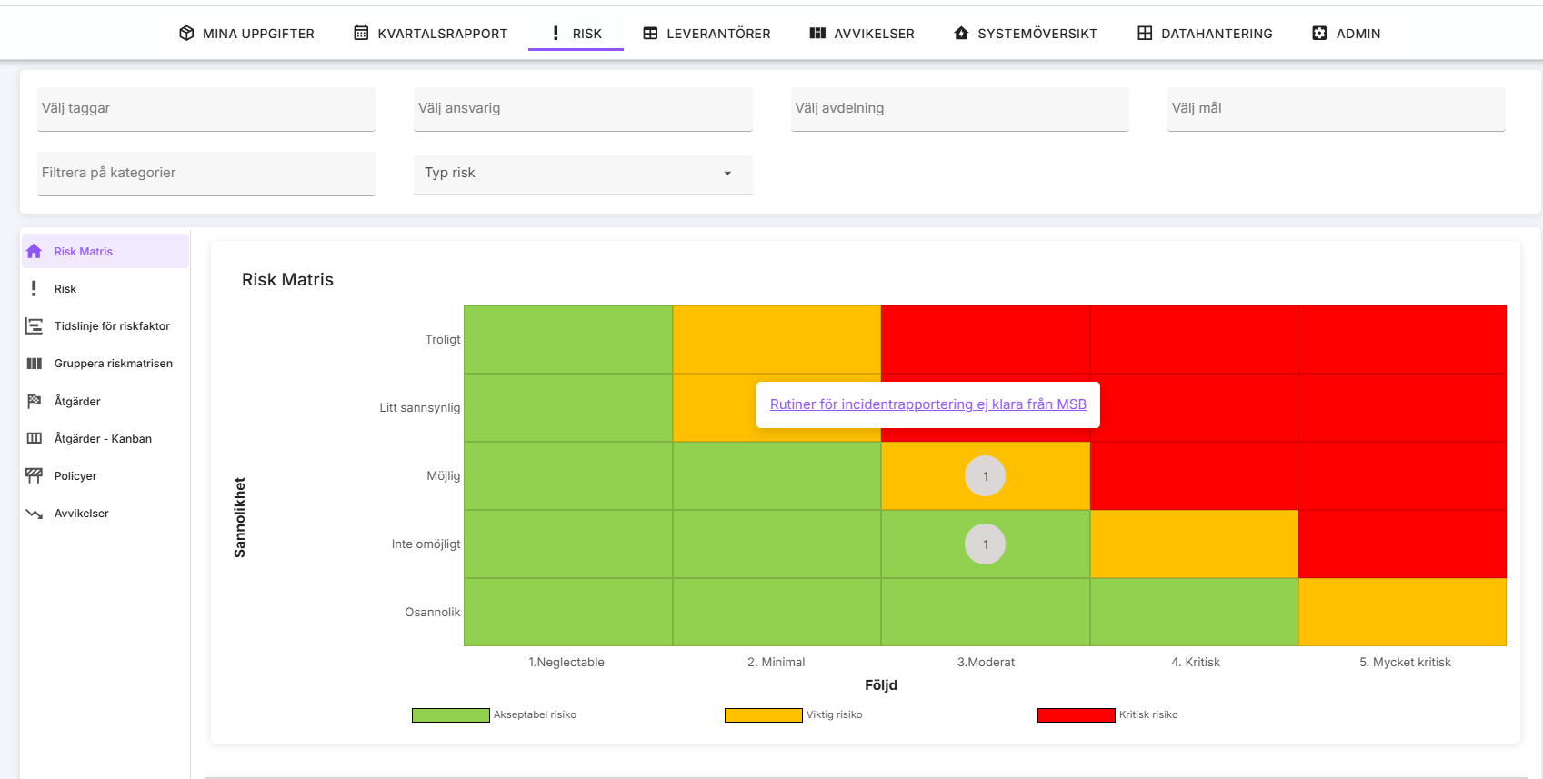Image resolution: width=1543 pixels, height=779 pixels.
Task: Open the Rutiner för incidentrapportering link
Action: pos(927,404)
